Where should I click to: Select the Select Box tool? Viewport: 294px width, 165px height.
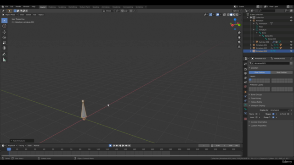tap(4, 20)
